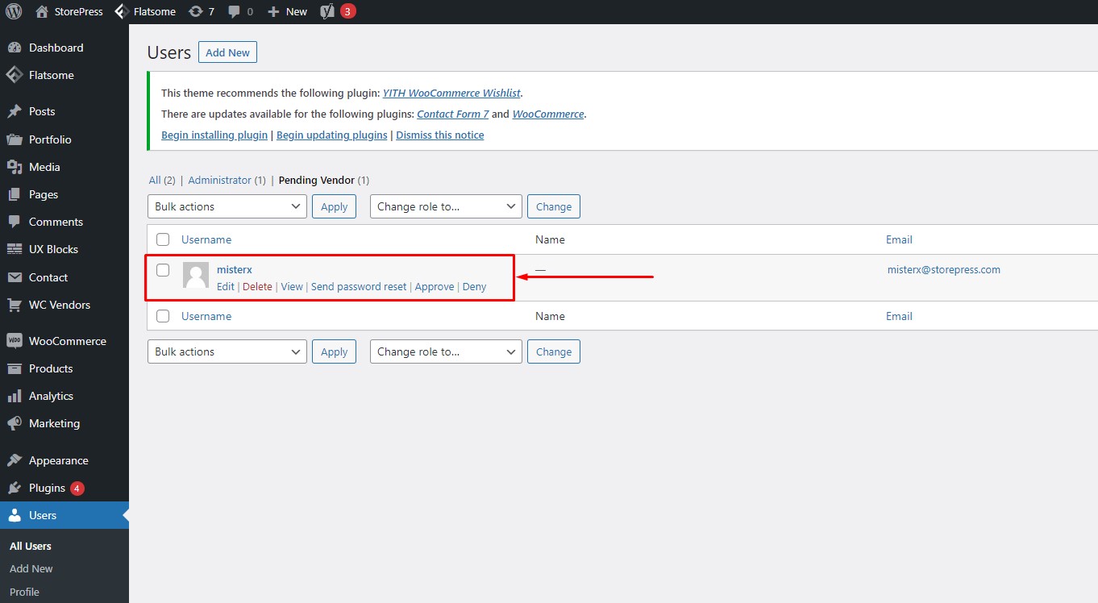Click the plus New icon in the toolbar

pos(273,11)
